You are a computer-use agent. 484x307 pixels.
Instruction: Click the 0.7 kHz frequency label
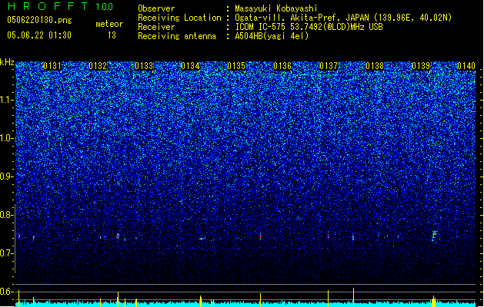(7, 253)
